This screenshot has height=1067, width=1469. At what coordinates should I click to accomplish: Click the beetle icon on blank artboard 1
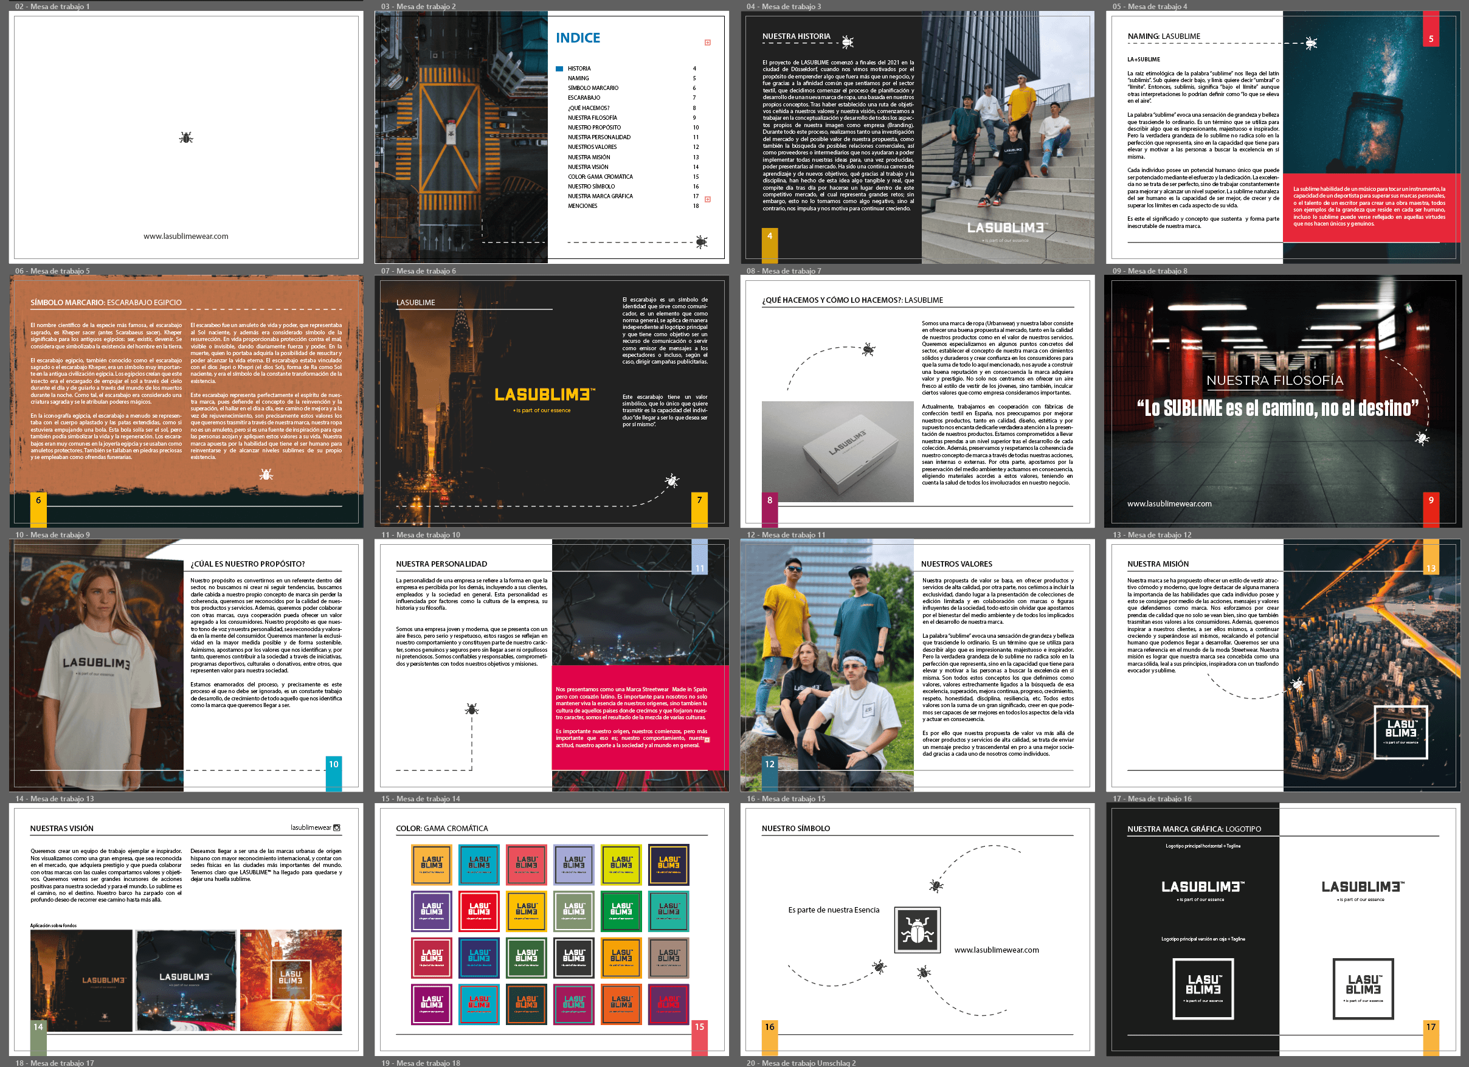point(186,137)
